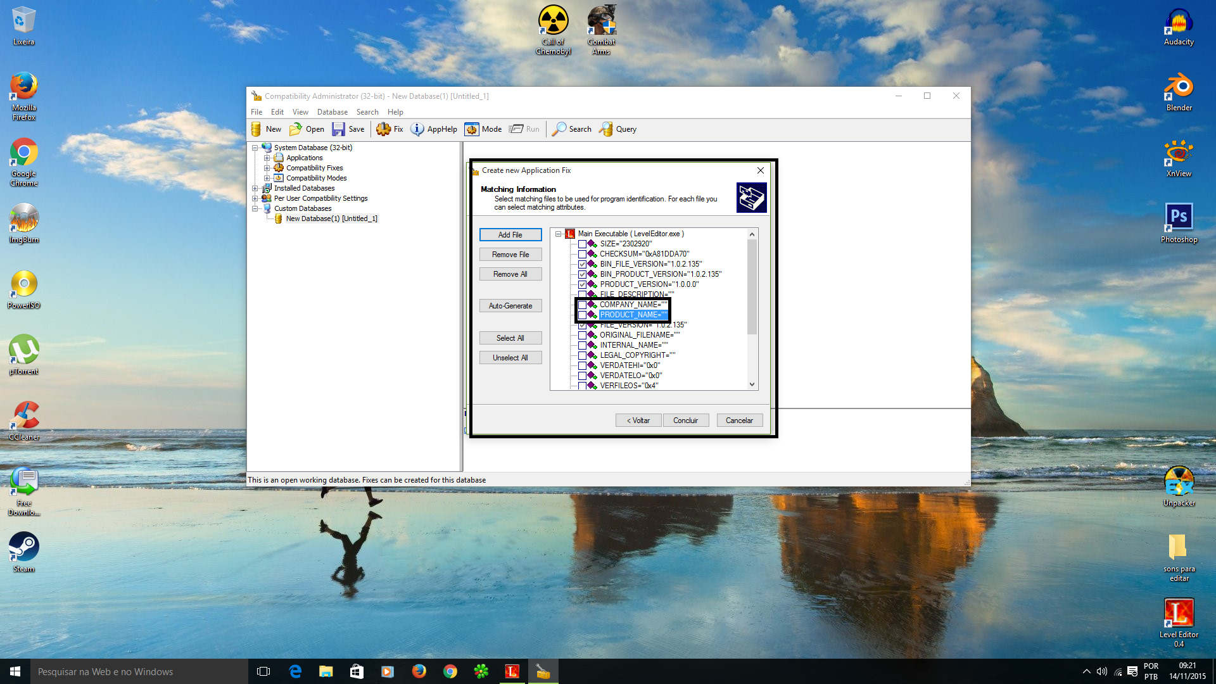Open the Lixeira recycle bin desktop icon
This screenshot has height=684, width=1216.
pos(23,26)
